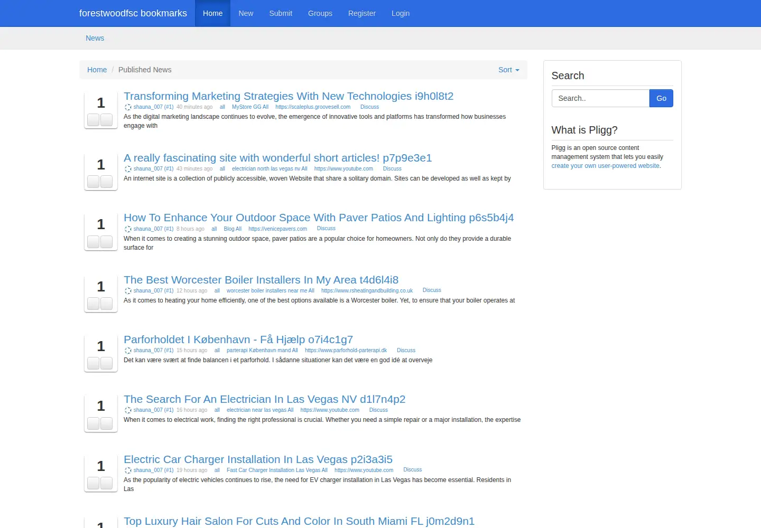Screen dimensions: 761x528
Task: Click the News category link
Action: pos(95,38)
